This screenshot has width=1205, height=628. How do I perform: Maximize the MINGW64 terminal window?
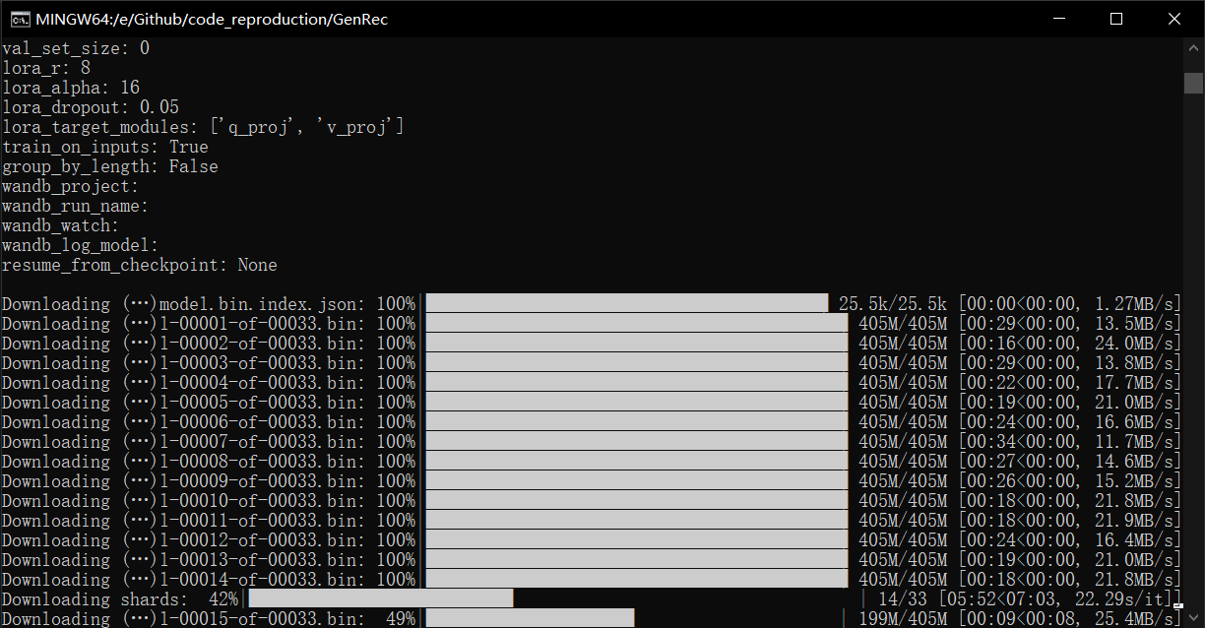(1115, 19)
